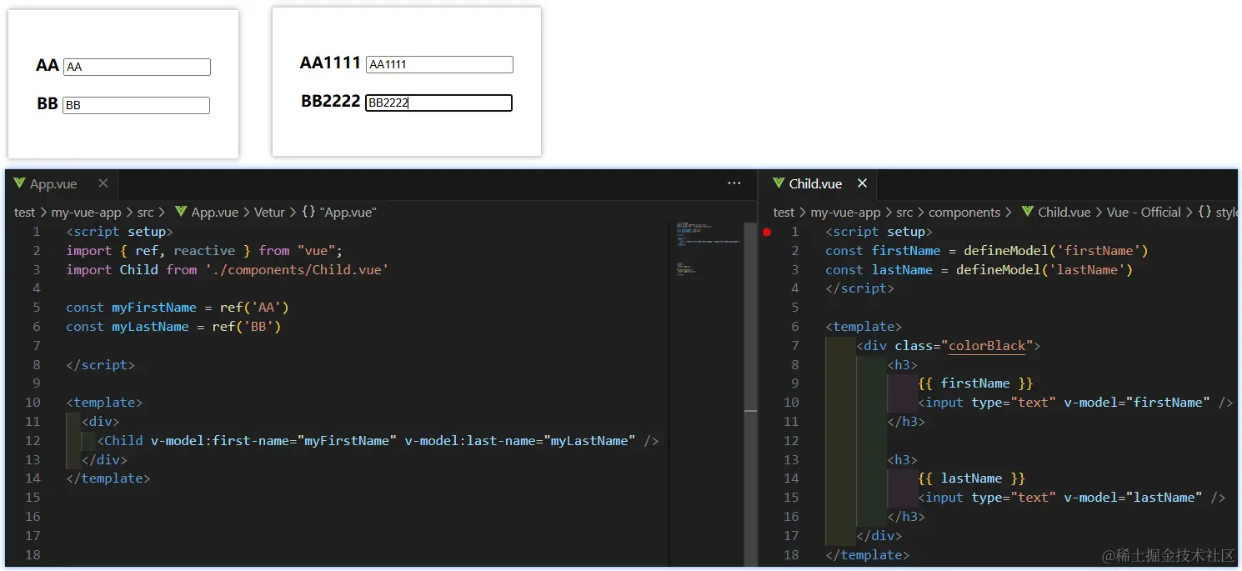Click v-model="lastName" on the input line
The width and height of the screenshot is (1242, 571).
point(1134,498)
